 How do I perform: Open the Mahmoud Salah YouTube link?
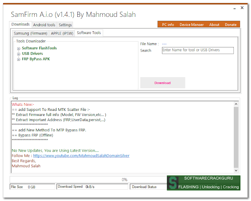pyautogui.click(x=81, y=156)
